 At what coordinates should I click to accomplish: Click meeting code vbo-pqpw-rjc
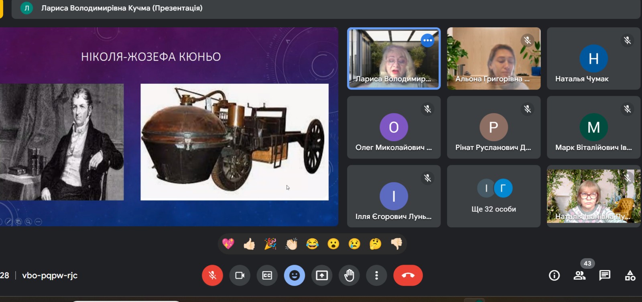50,276
